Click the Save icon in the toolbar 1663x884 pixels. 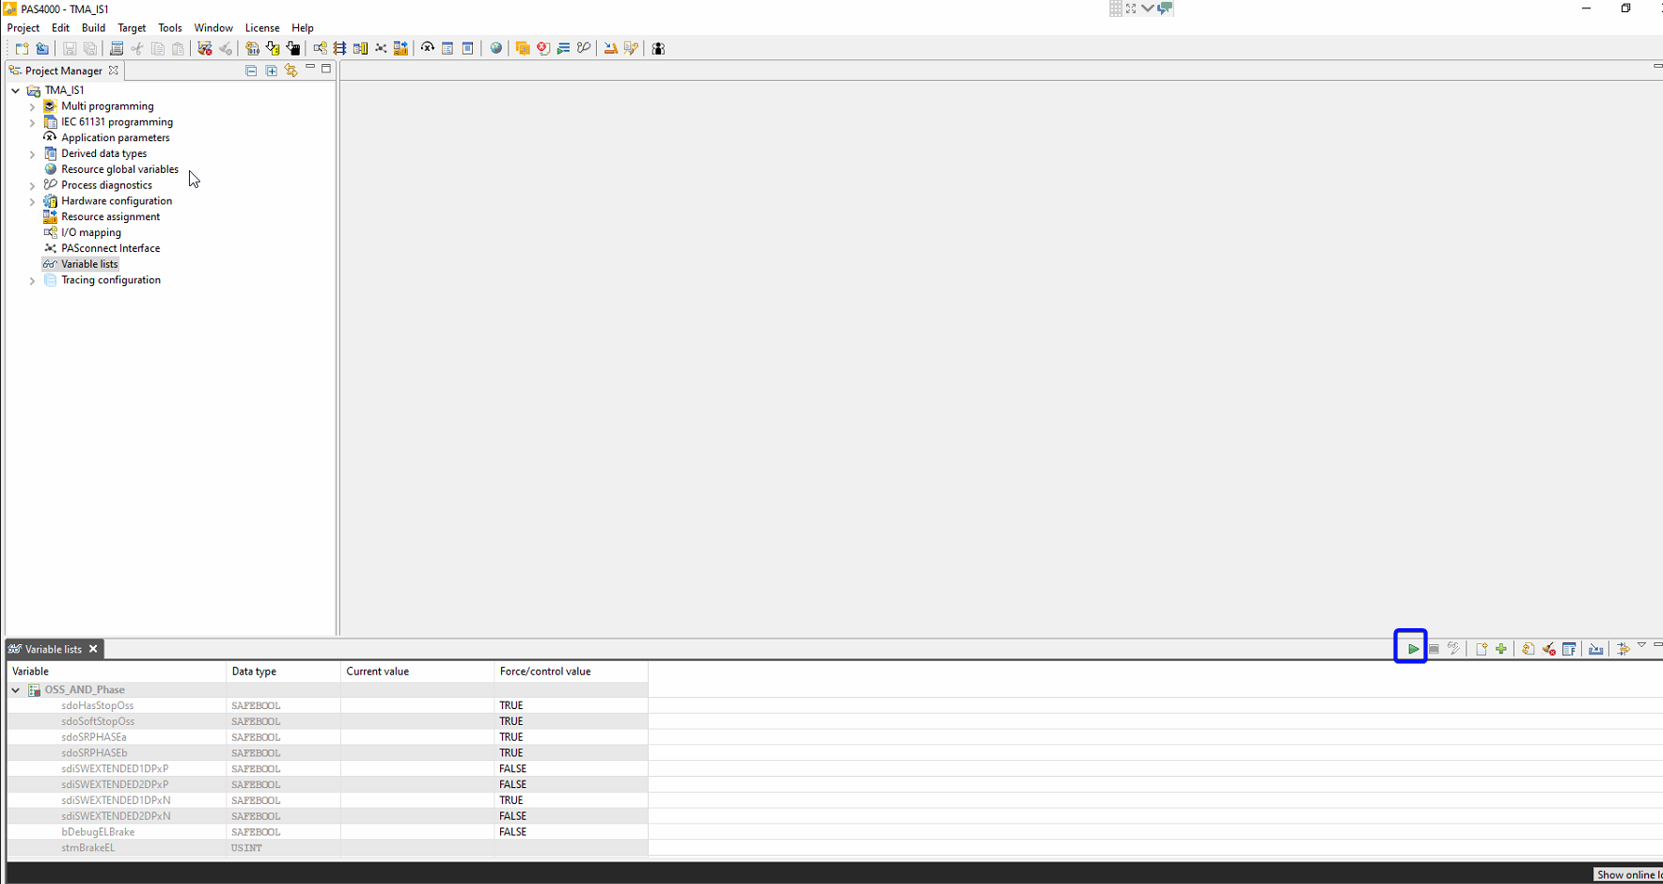[x=70, y=48]
